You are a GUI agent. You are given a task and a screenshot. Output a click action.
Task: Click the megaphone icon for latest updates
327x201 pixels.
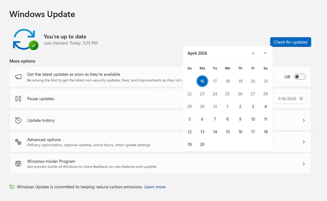18,77
